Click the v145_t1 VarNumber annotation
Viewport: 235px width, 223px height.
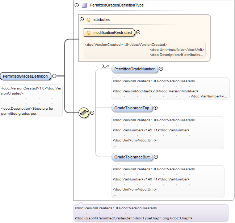[x=151, y=130]
